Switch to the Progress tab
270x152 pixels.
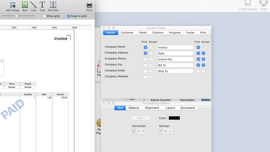tap(175, 33)
